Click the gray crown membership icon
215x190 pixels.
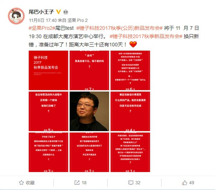[x=66, y=12]
